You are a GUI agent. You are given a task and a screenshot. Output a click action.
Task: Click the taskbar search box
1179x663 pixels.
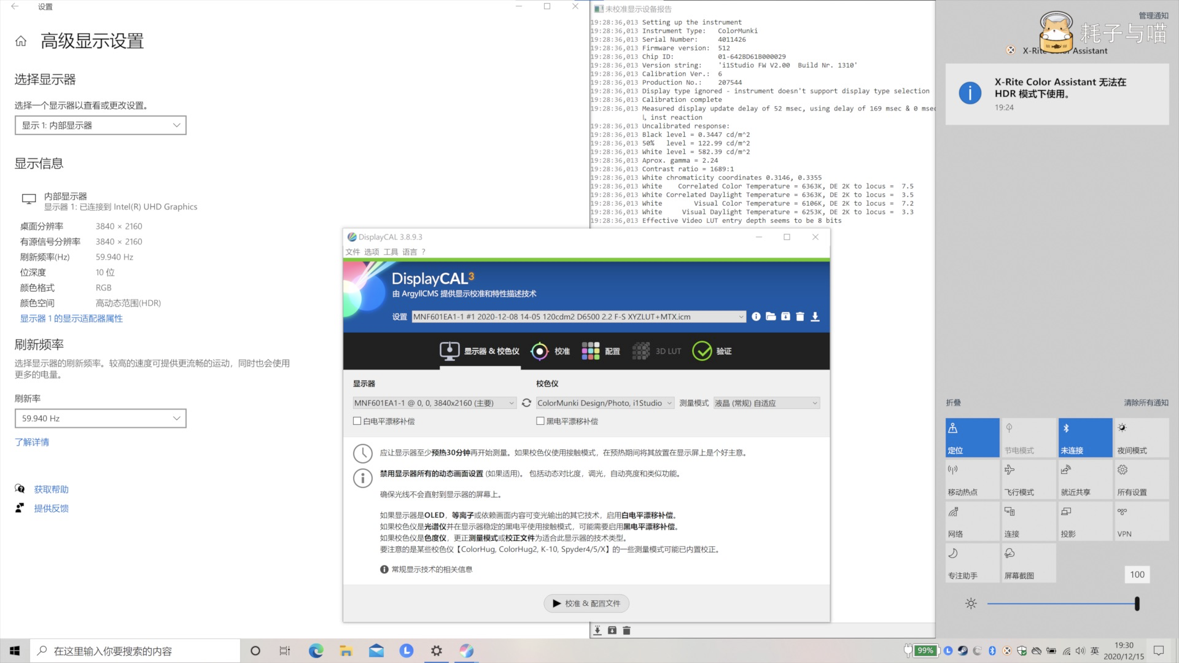click(x=135, y=651)
